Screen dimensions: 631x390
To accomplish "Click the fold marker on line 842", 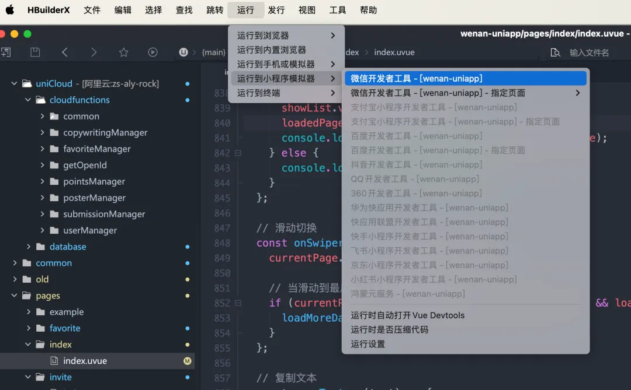I will (x=238, y=153).
